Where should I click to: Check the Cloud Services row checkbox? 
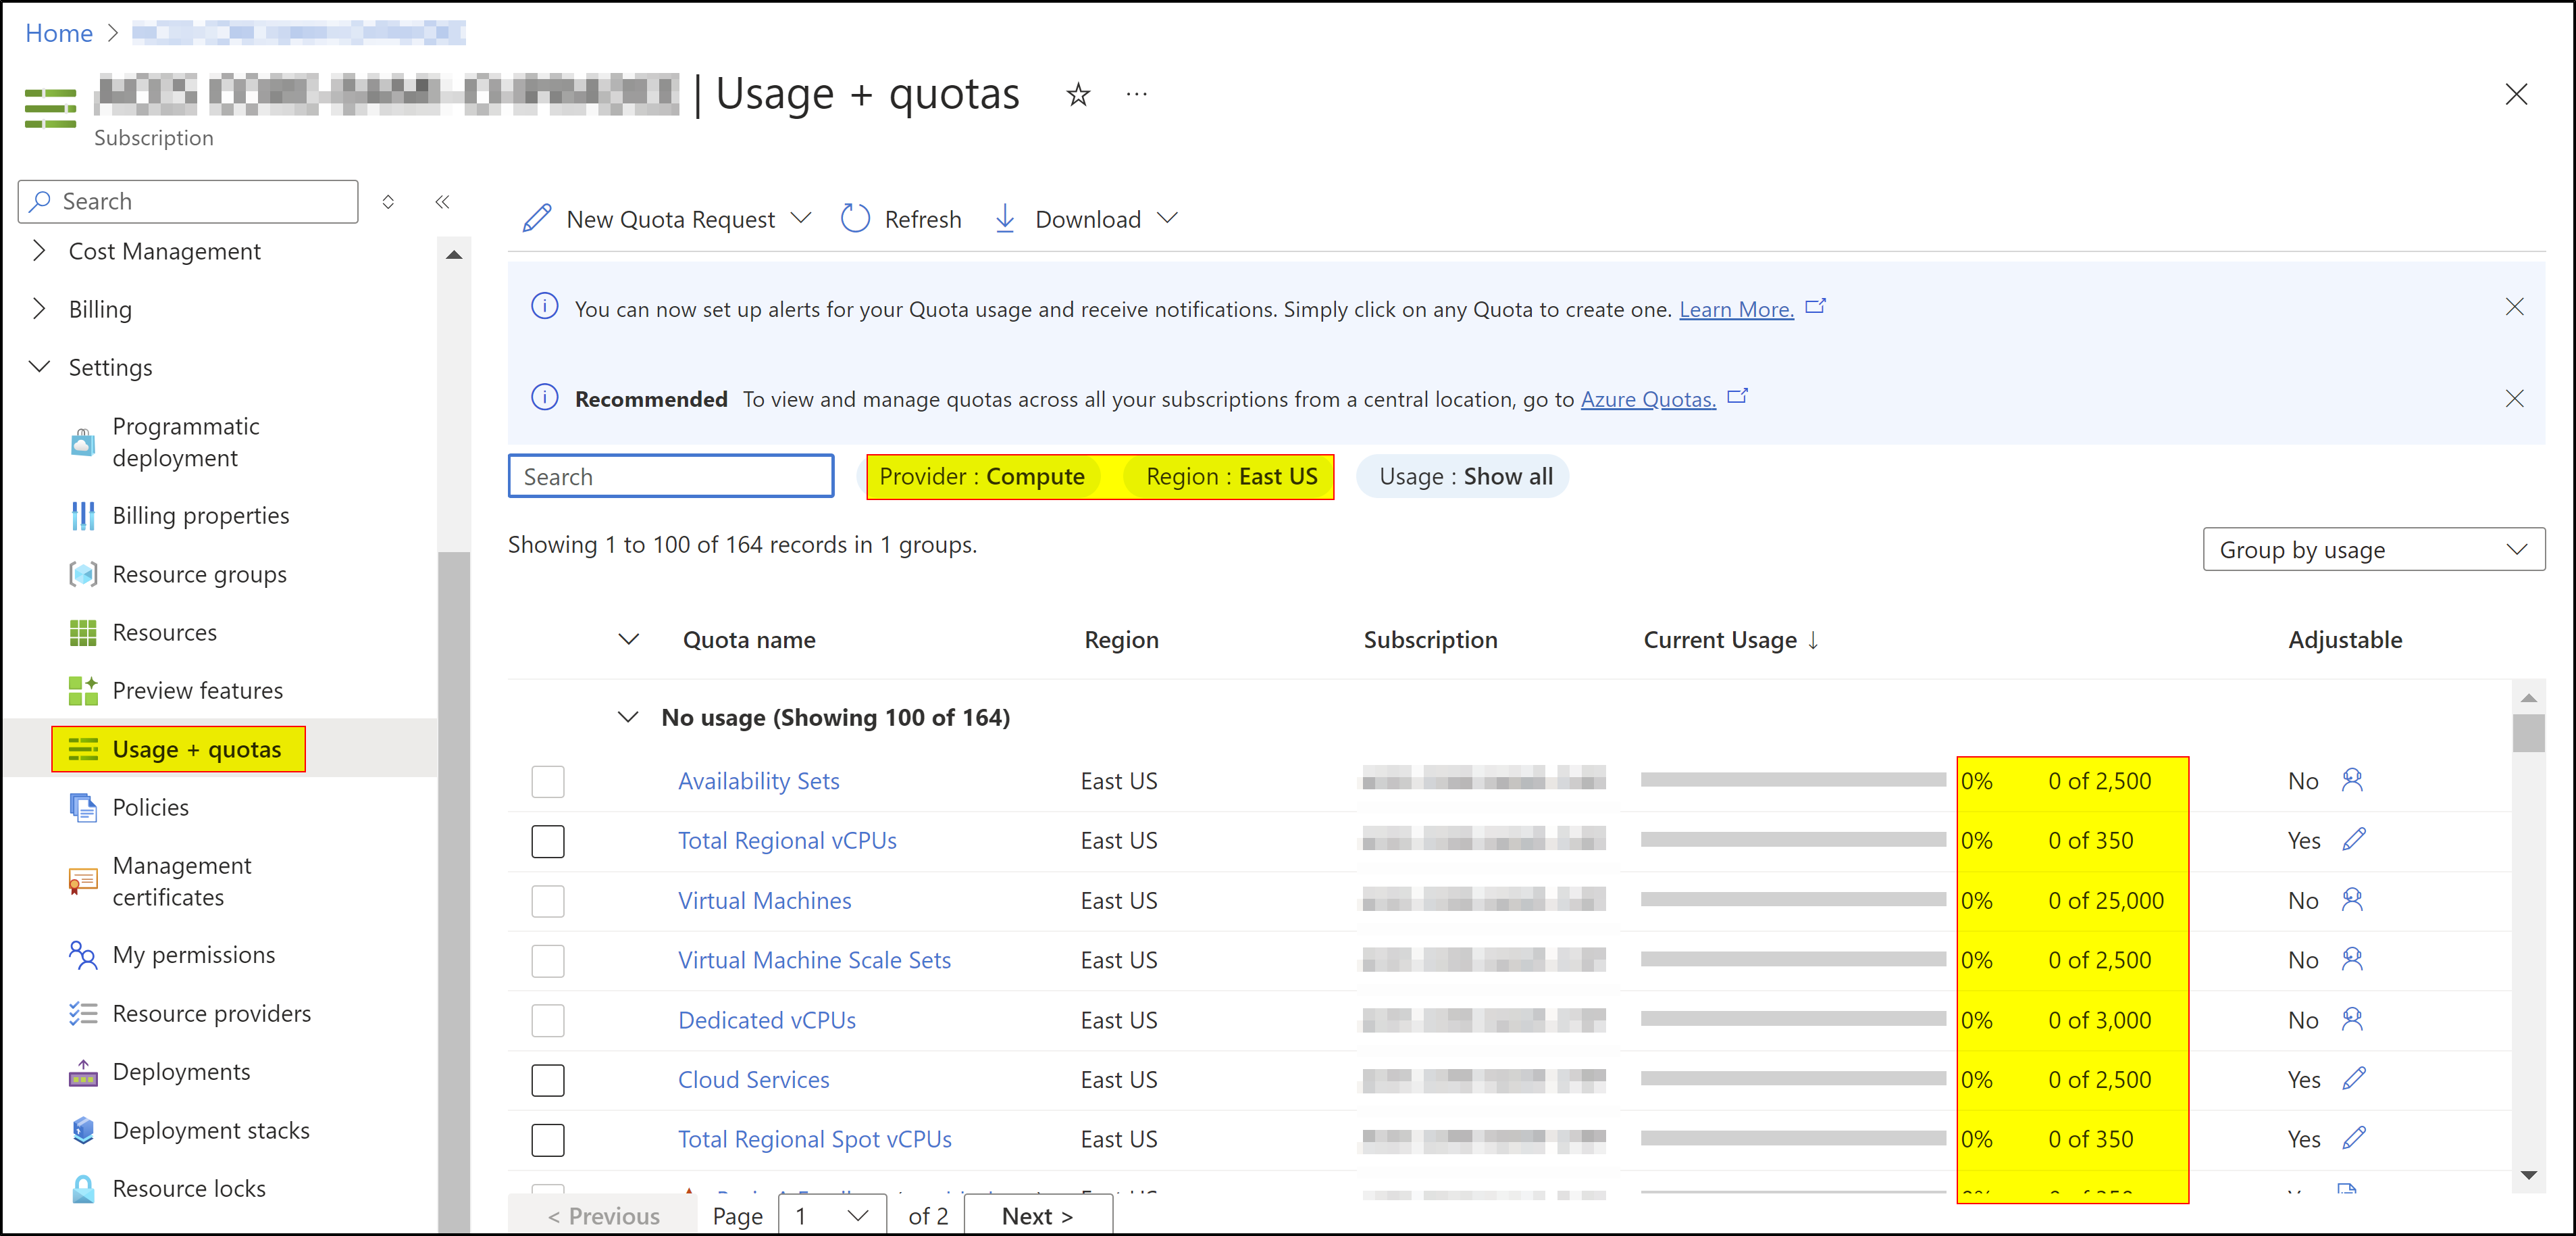[x=548, y=1080]
